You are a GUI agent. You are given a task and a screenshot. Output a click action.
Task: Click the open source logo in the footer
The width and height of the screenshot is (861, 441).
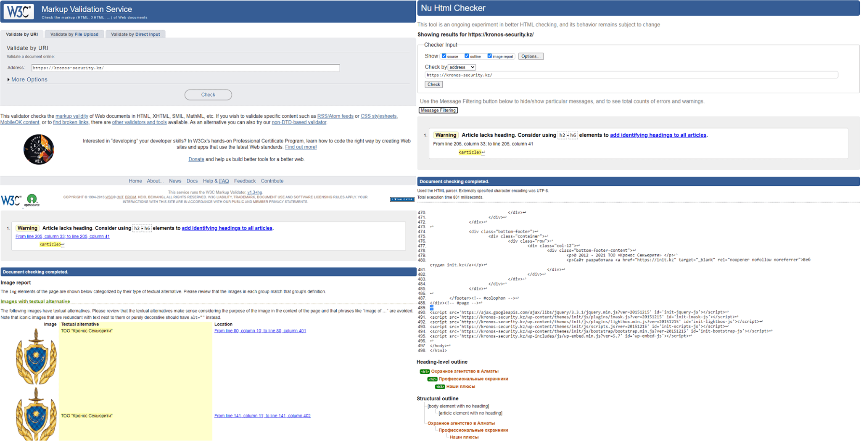coord(32,200)
